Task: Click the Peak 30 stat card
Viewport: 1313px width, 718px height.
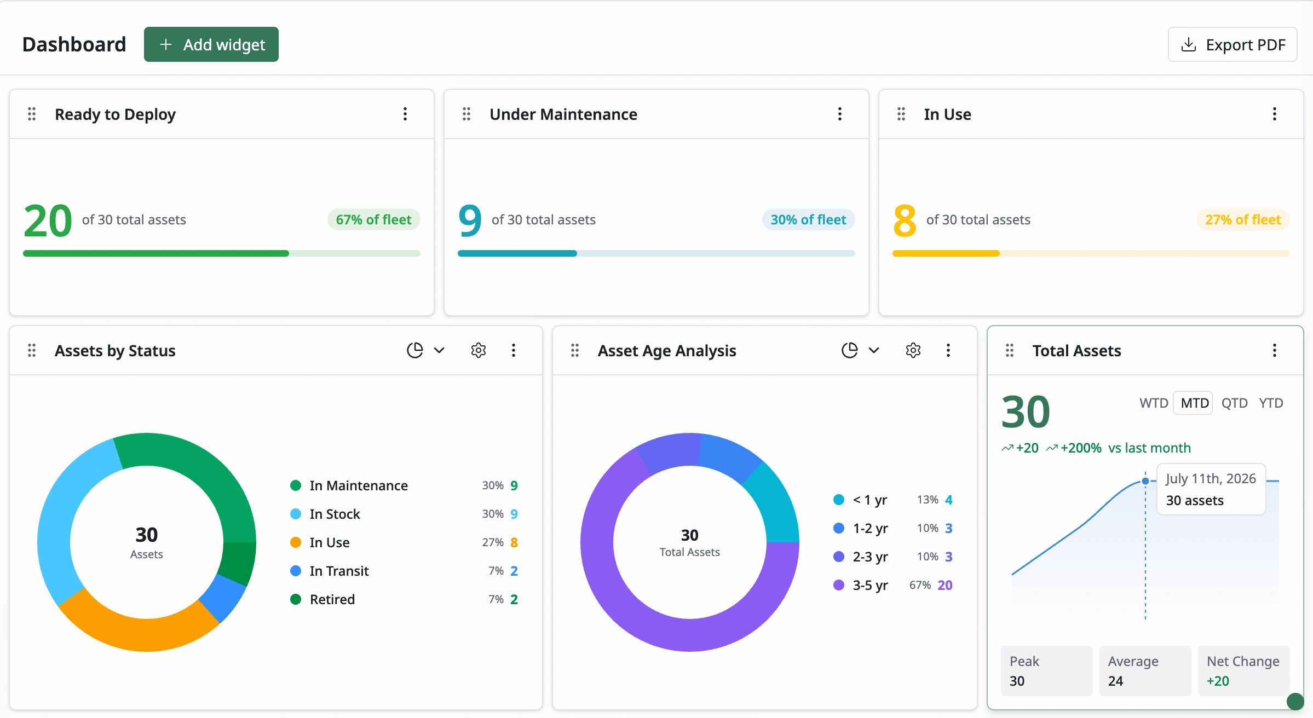Action: click(1046, 671)
